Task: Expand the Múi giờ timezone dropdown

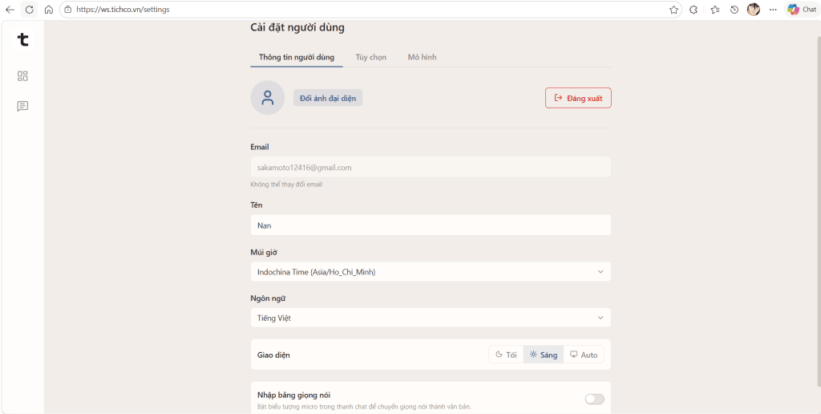Action: [x=431, y=272]
